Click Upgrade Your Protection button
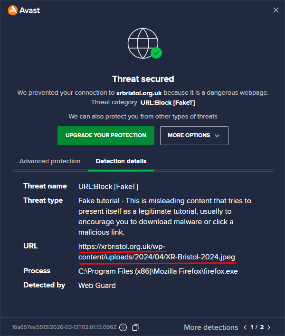Screen dimensions: 285x336 (x=106, y=135)
